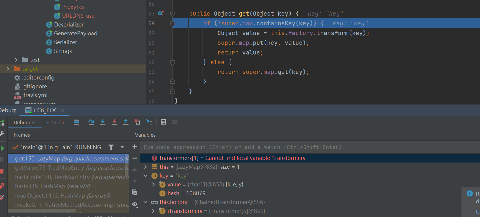Pause the program in the debug sidebar
Screen dimensions: 480x217
pyautogui.click(x=2, y=160)
